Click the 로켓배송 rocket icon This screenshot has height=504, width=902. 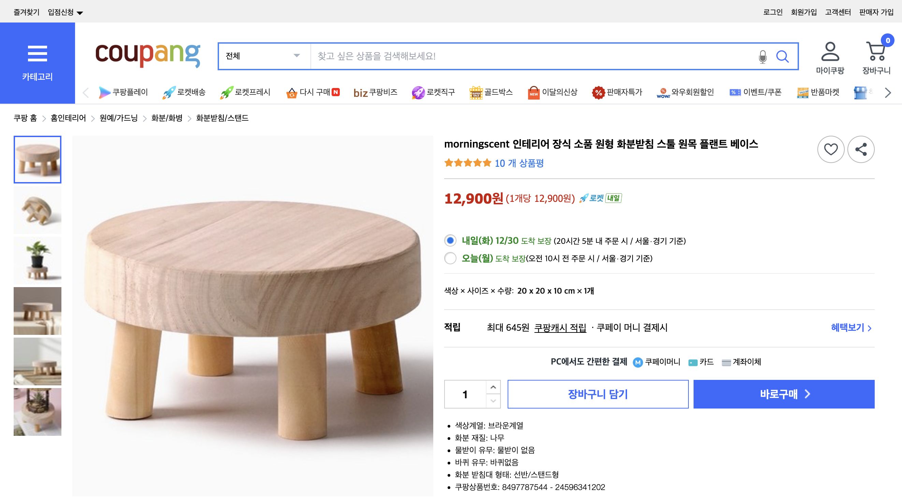tap(169, 92)
